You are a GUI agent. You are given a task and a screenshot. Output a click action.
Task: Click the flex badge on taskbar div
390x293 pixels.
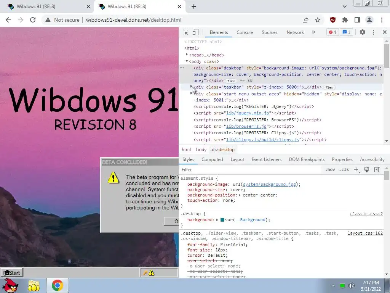(x=329, y=87)
